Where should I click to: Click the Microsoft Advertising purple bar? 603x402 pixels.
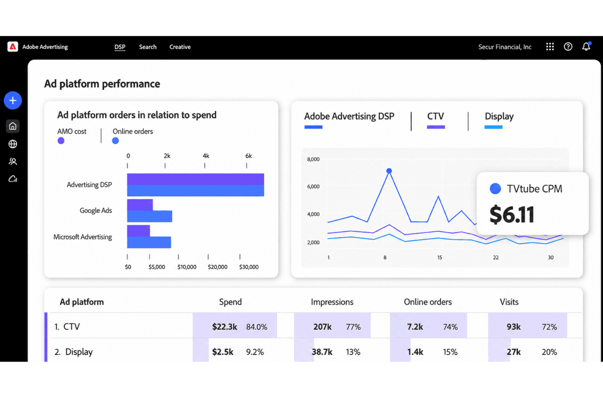(x=139, y=231)
